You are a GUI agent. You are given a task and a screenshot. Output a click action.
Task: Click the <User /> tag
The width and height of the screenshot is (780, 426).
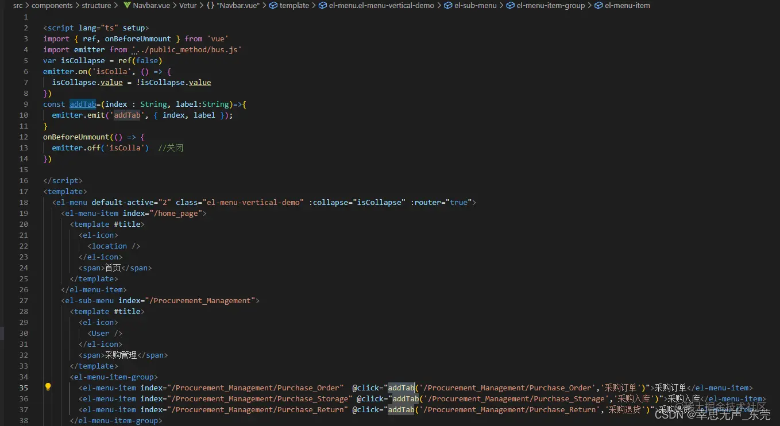[105, 333]
